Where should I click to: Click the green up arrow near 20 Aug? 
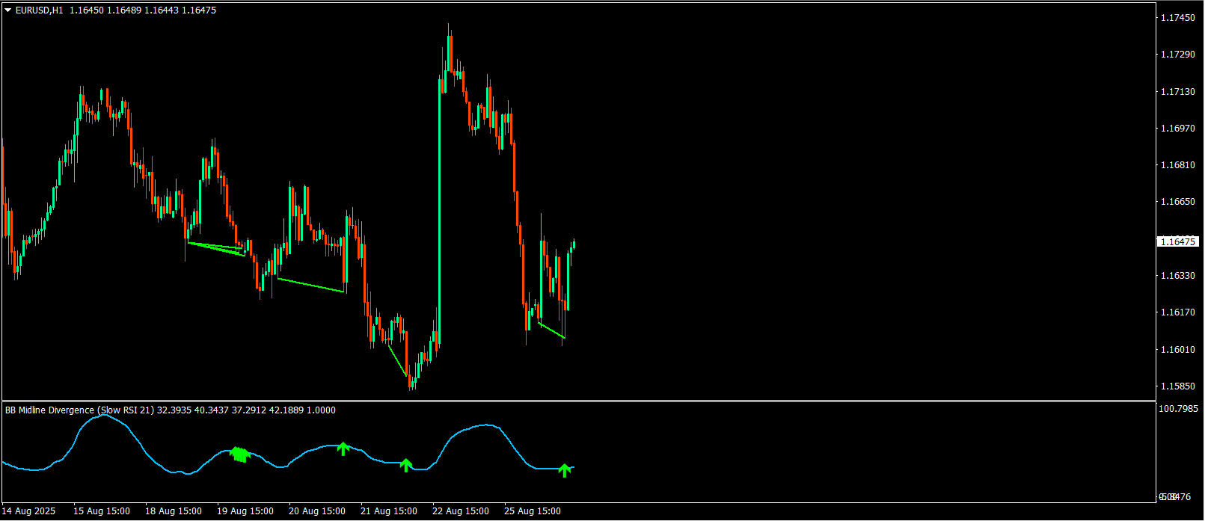[343, 448]
